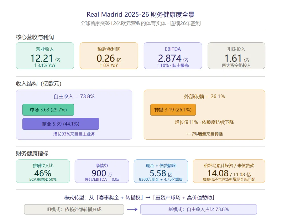Screen dimensions: 282x217
Task: Open the EBITDA 2.874 亿 card
Action: [x=173, y=56]
